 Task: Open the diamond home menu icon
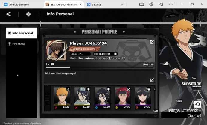28,14
